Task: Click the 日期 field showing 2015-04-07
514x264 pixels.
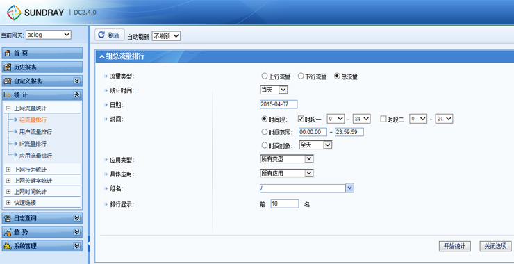Action: click(279, 104)
